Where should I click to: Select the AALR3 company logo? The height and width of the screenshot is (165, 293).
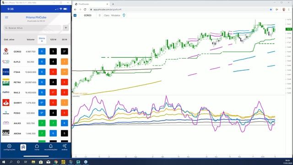click(x=6, y=123)
